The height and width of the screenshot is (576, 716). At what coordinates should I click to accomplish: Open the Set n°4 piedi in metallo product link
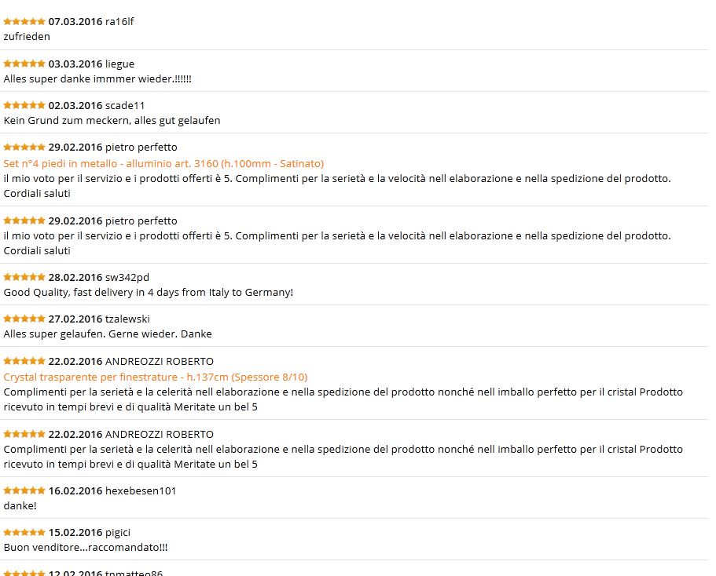tap(163, 163)
